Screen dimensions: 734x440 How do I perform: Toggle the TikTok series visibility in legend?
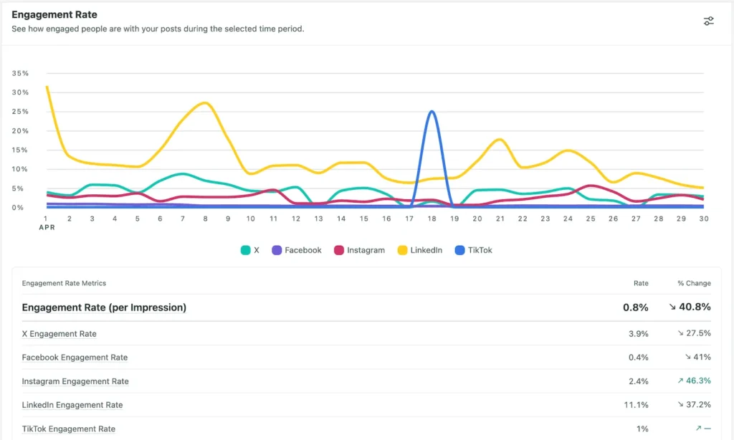pyautogui.click(x=474, y=250)
